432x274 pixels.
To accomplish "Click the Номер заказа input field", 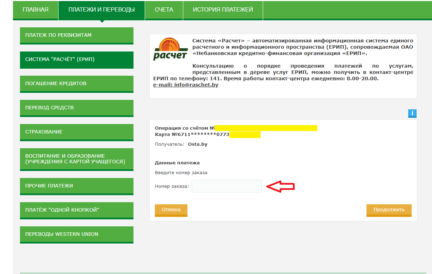I will (x=226, y=186).
